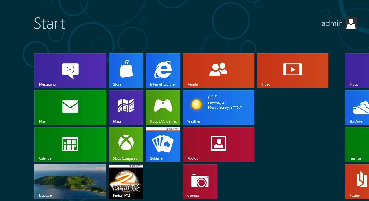This screenshot has height=201, width=369.
Task: Open the Messaging app tile
Action: (70, 70)
